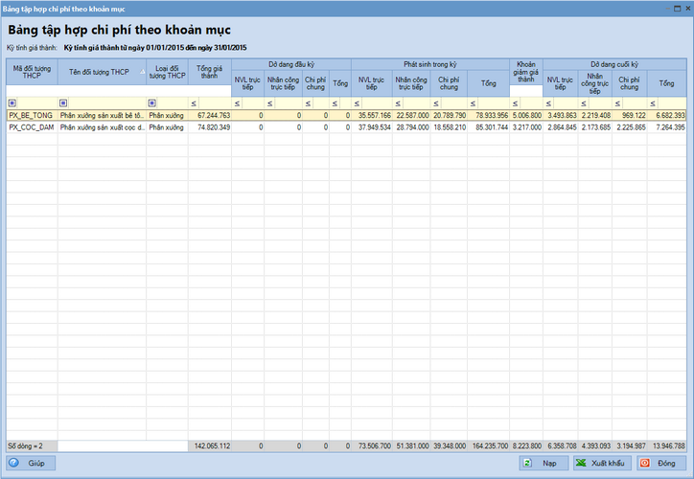The height and width of the screenshot is (479, 694).
Task: Maximize the Bảng tập hợp chi phí window
Action: pyautogui.click(x=677, y=9)
